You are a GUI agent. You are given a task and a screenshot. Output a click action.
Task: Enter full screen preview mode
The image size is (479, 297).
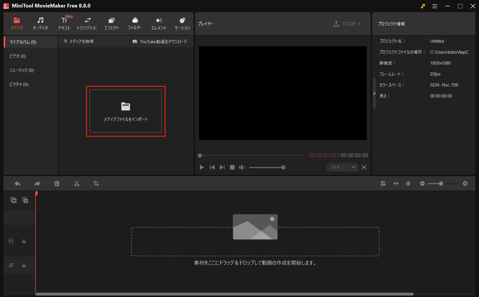(364, 167)
